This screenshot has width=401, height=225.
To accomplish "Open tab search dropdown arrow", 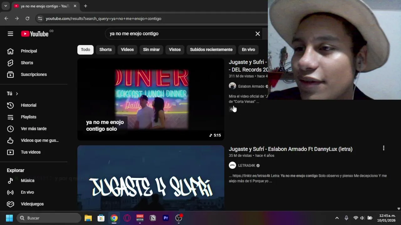I will (x=6, y=6).
